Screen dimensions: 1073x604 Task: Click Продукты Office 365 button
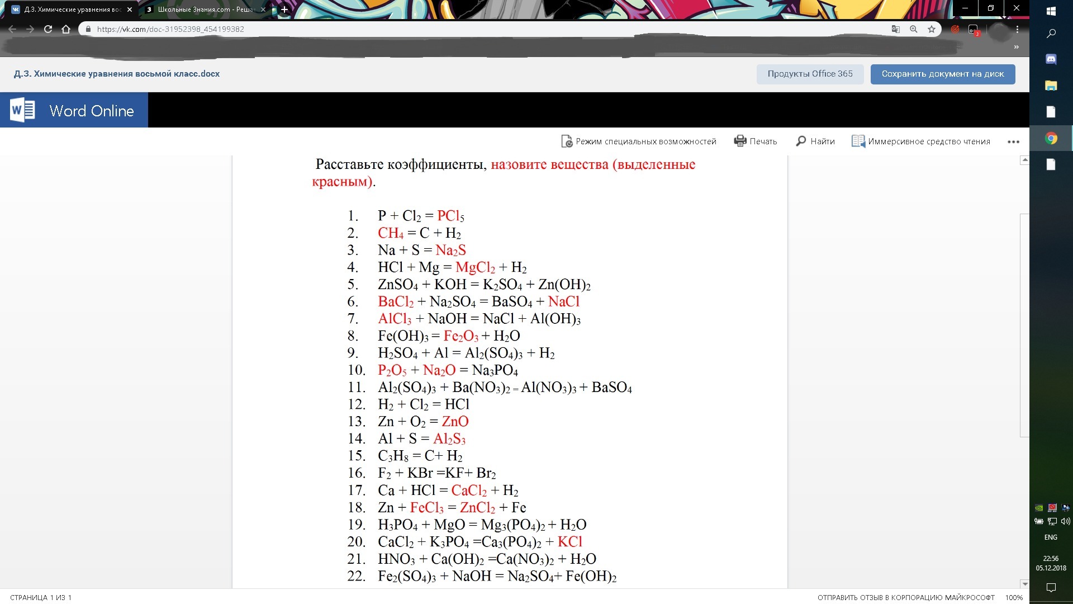click(810, 74)
